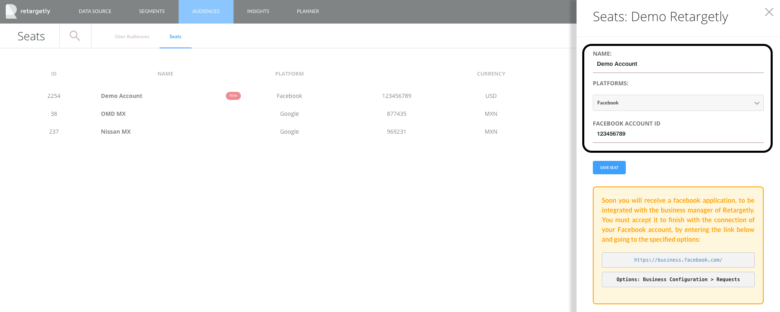780x312 pixels.
Task: Close the Seats Demo Retargetly panel
Action: 769,12
